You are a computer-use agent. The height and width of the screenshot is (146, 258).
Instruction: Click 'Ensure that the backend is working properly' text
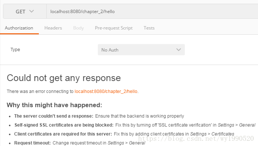[x=140, y=116]
